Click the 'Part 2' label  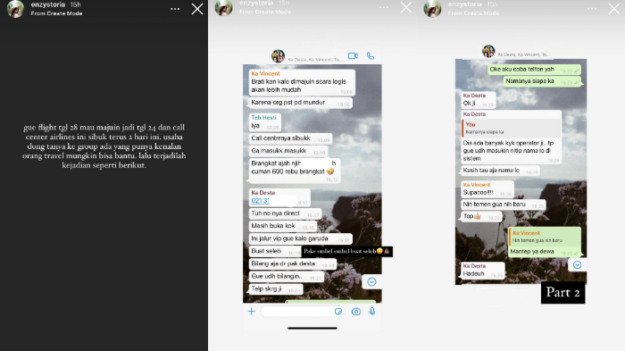[562, 292]
